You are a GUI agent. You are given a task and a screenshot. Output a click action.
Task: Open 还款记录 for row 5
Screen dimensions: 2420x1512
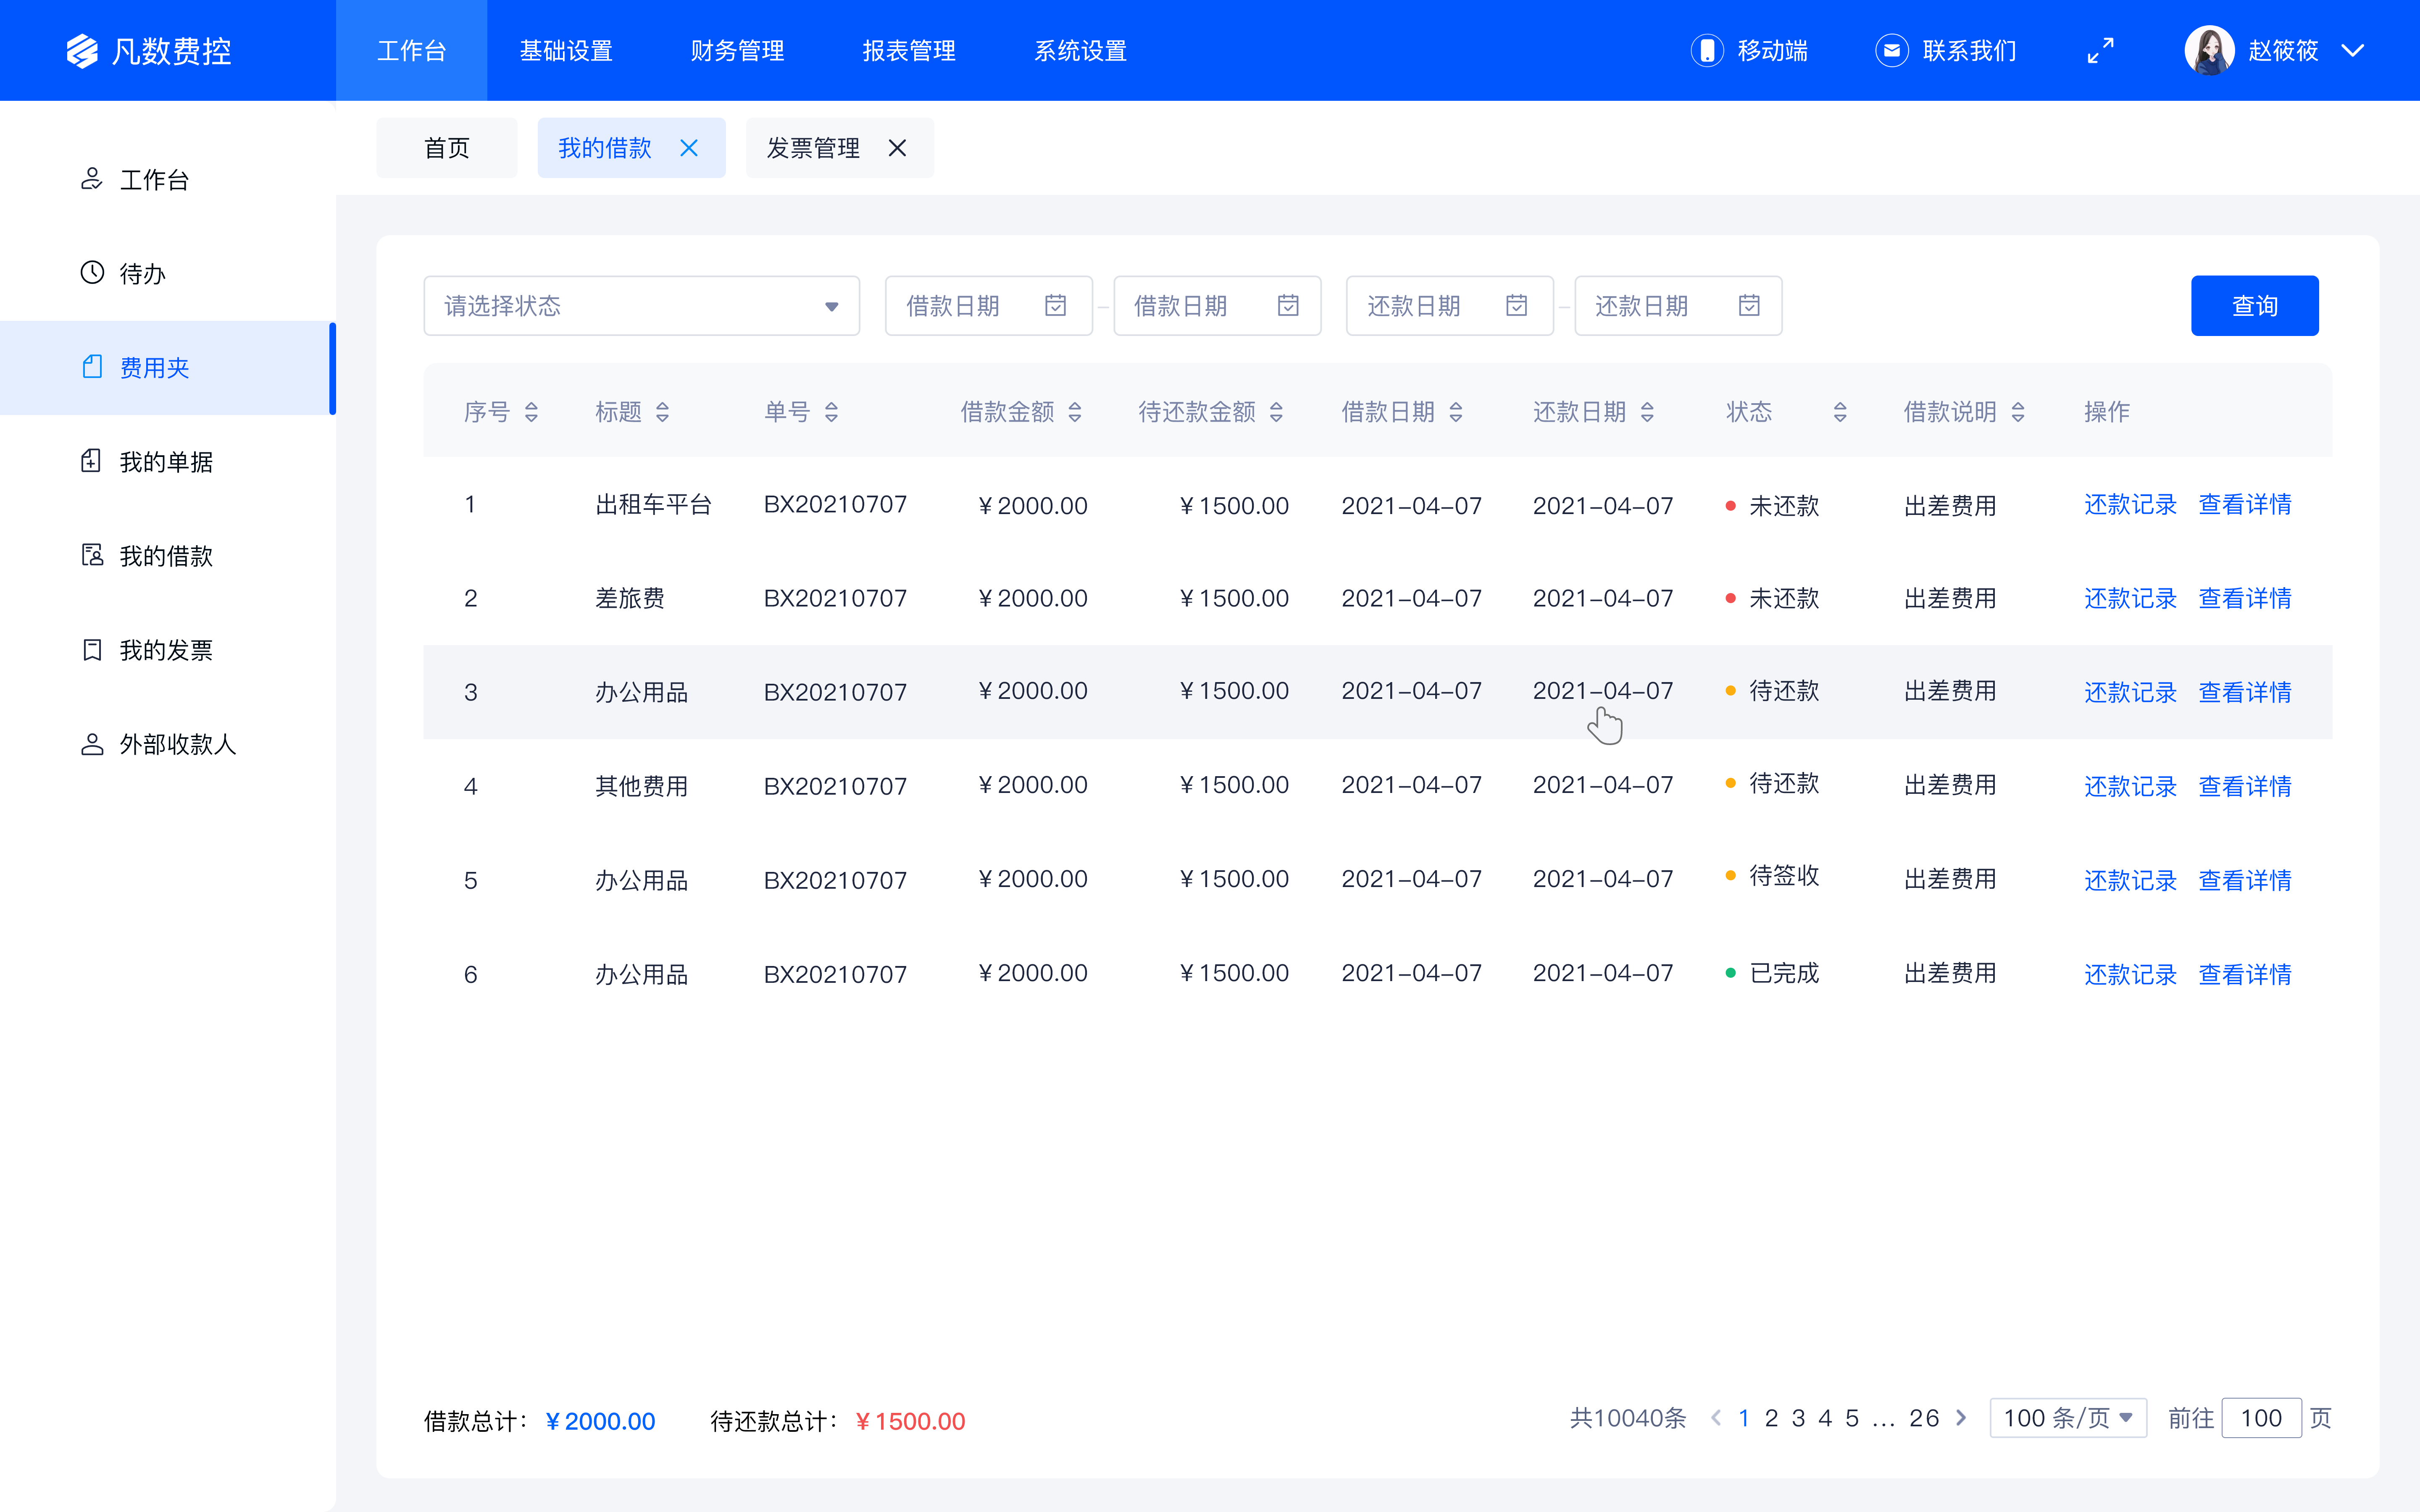click(2130, 881)
